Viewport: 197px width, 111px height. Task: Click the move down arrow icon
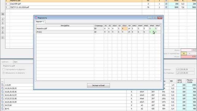(3, 23)
